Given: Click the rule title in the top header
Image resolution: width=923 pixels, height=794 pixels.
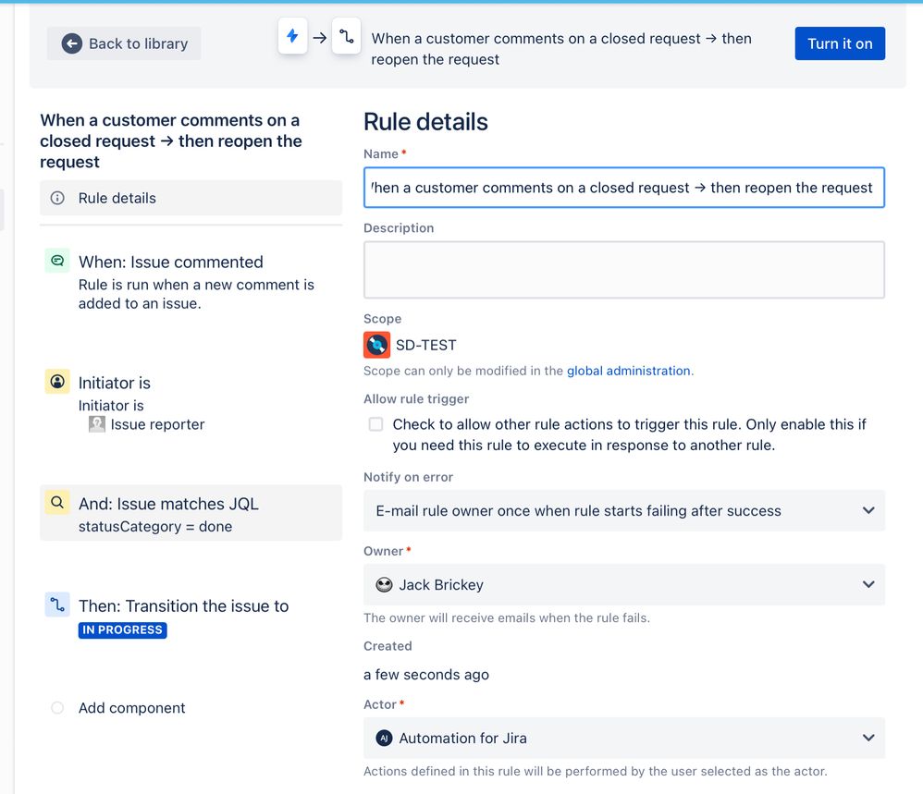Looking at the screenshot, I should click(x=561, y=49).
